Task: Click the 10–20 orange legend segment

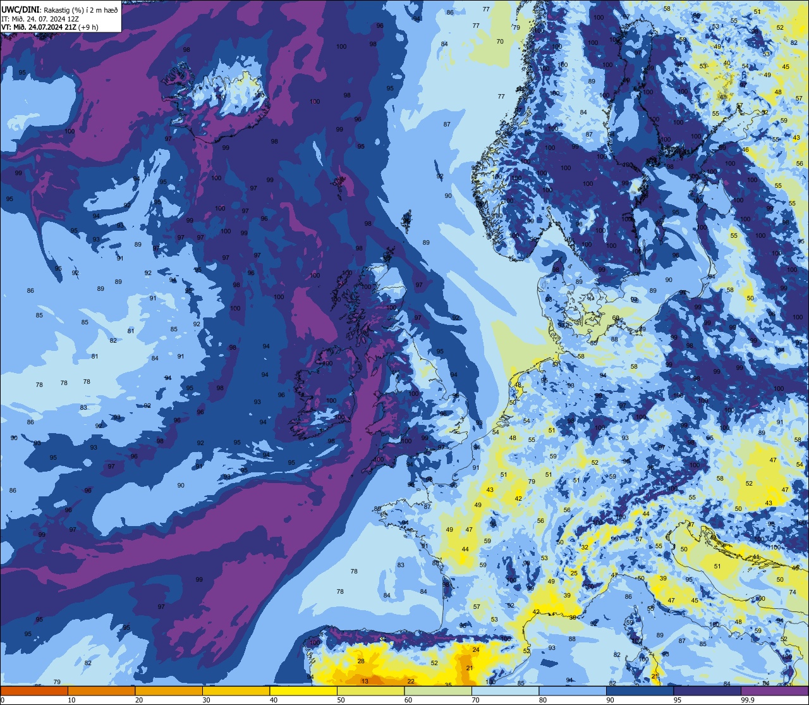Action: [x=101, y=690]
